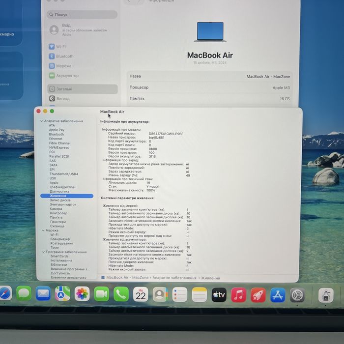Launch Mail from the Dock
Image resolution: width=344 pixels, height=344 pixels.
[43, 293]
